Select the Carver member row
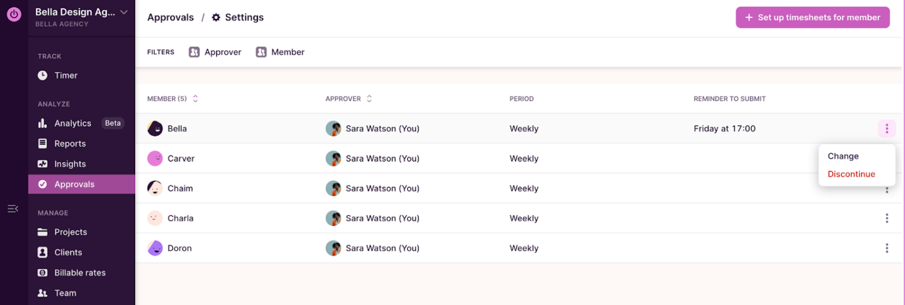Screen dimensions: 905x305 pos(181,159)
